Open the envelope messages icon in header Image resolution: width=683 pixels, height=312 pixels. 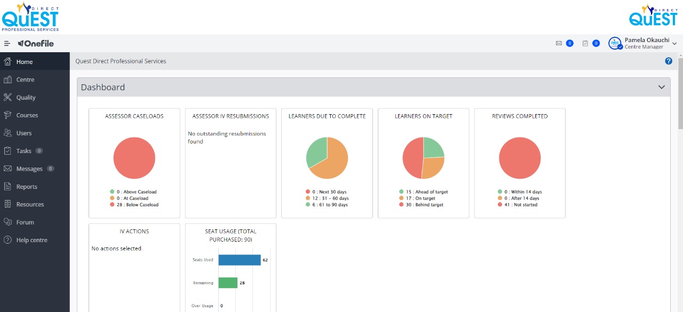pyautogui.click(x=559, y=43)
